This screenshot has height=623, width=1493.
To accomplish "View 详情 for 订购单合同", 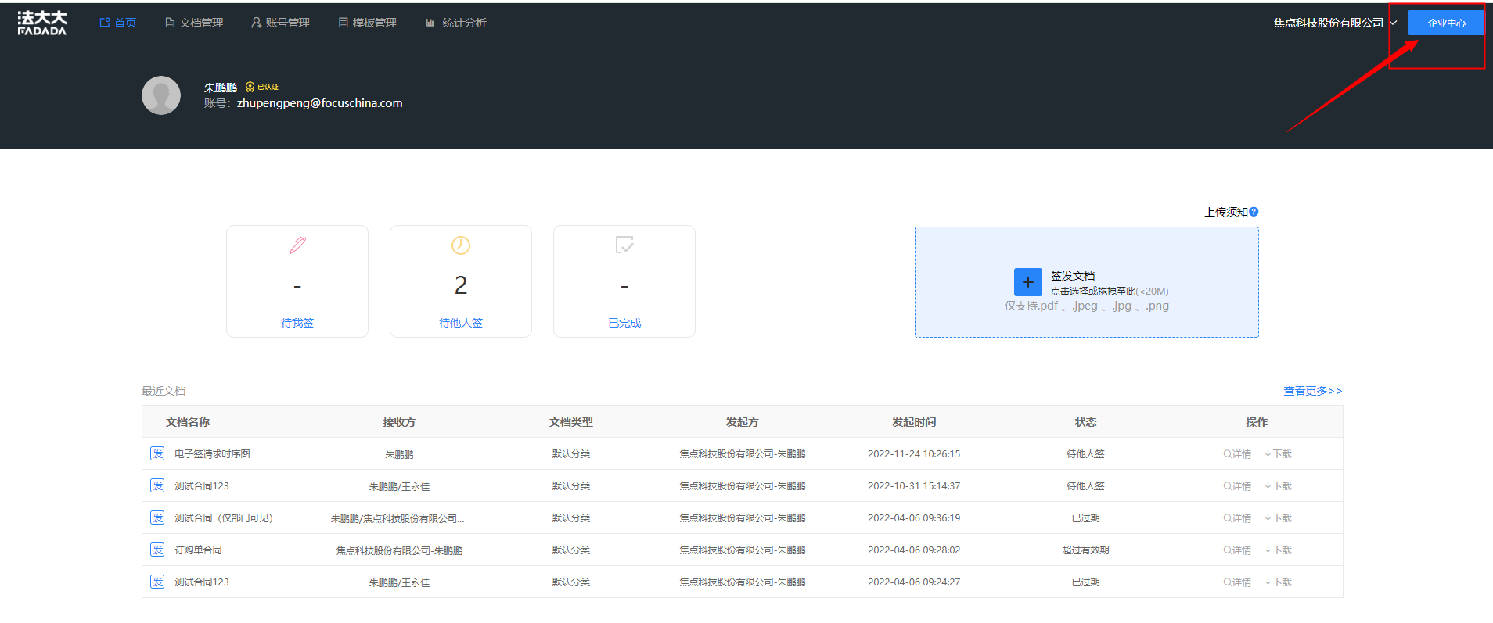I will (1237, 550).
